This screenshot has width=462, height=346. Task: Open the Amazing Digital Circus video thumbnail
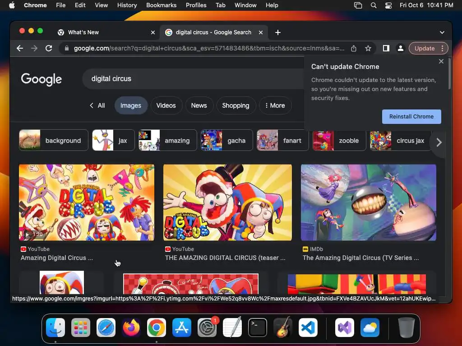coord(86,202)
